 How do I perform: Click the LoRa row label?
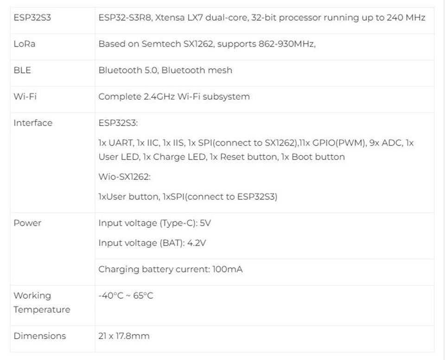click(x=25, y=44)
